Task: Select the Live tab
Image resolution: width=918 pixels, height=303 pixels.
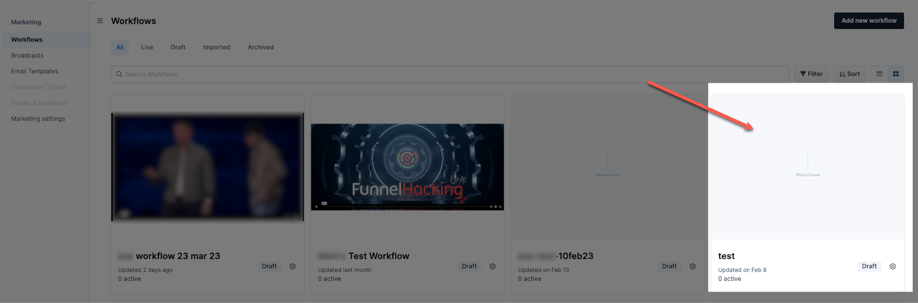Action: tap(147, 48)
